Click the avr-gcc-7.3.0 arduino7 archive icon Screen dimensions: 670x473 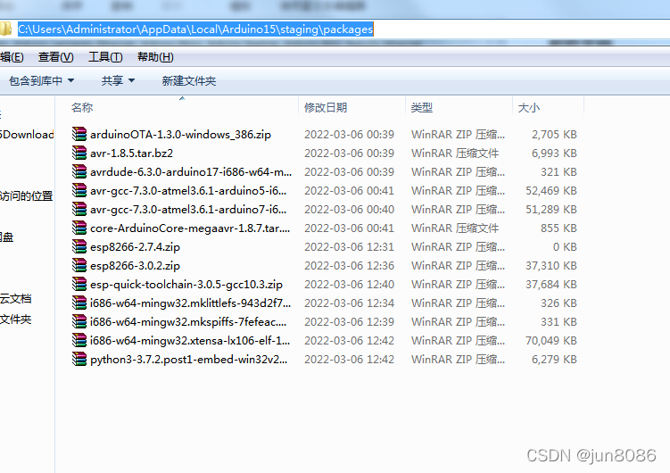(x=79, y=210)
